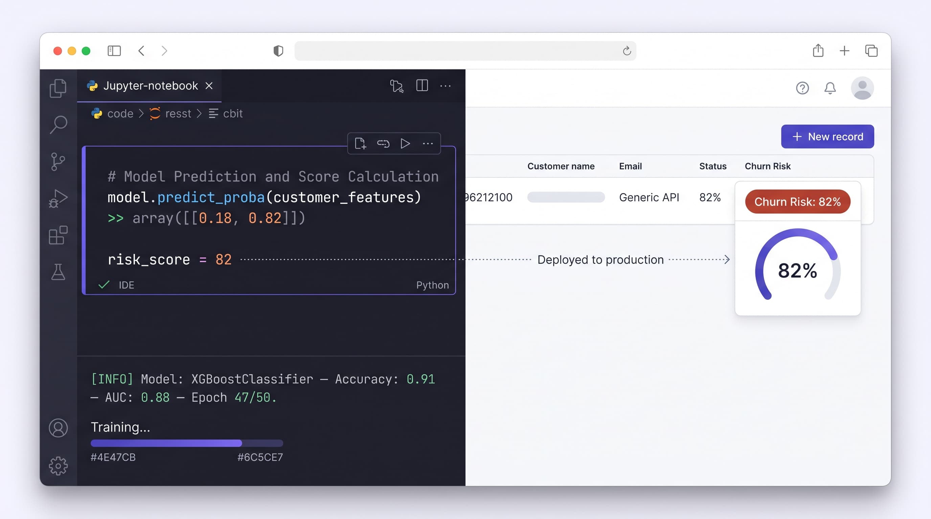Open the Manage gear icon
Image resolution: width=931 pixels, height=519 pixels.
pyautogui.click(x=58, y=466)
